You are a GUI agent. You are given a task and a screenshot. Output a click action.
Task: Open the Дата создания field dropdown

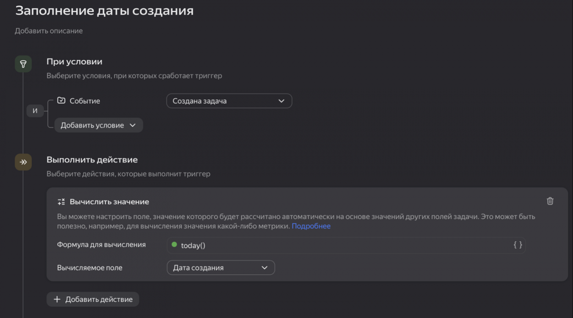(220, 268)
